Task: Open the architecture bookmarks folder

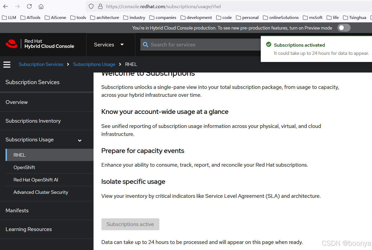Action: click(105, 17)
